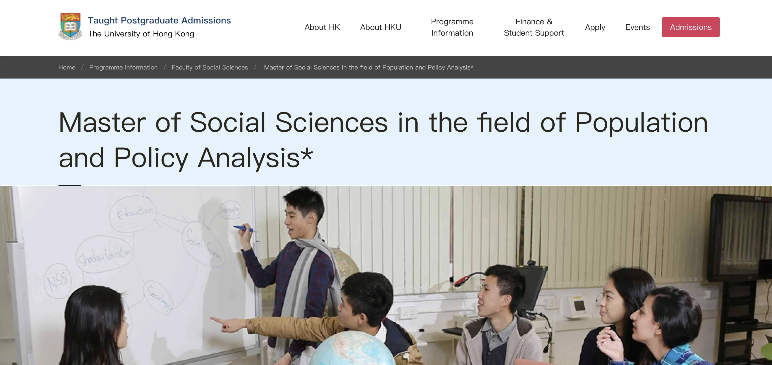The width and height of the screenshot is (772, 365).
Task: Open the Taught Postgraduate Admissions site title
Action: [159, 20]
